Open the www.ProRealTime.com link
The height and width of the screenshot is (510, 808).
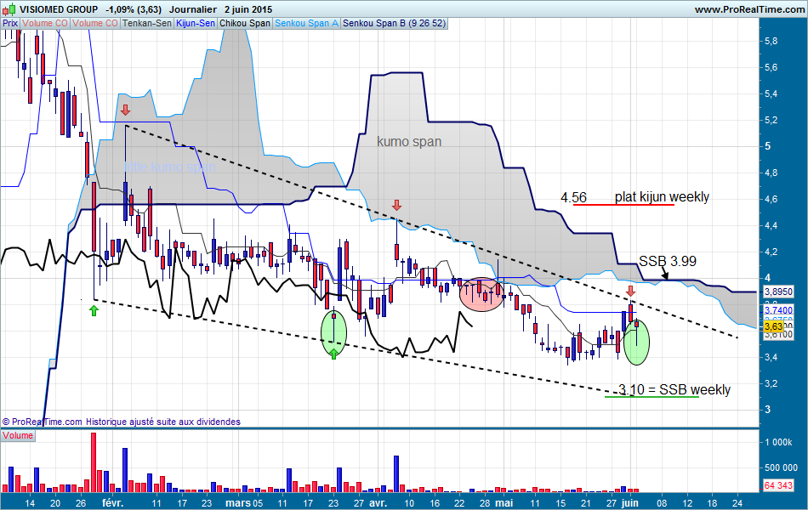click(748, 9)
